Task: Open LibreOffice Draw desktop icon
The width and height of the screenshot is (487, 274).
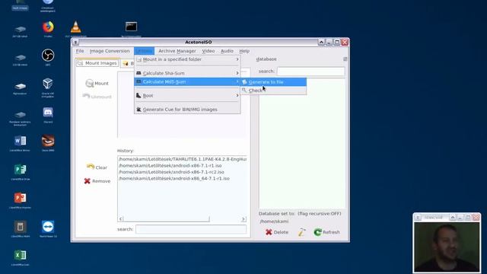Action: [21, 170]
